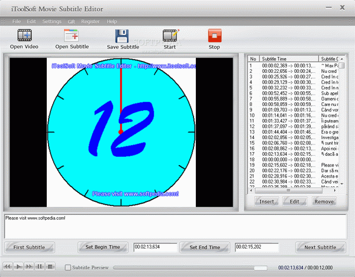Screen dimensions: 355x277
Task: Open the File menu
Action: pyautogui.click(x=17, y=21)
